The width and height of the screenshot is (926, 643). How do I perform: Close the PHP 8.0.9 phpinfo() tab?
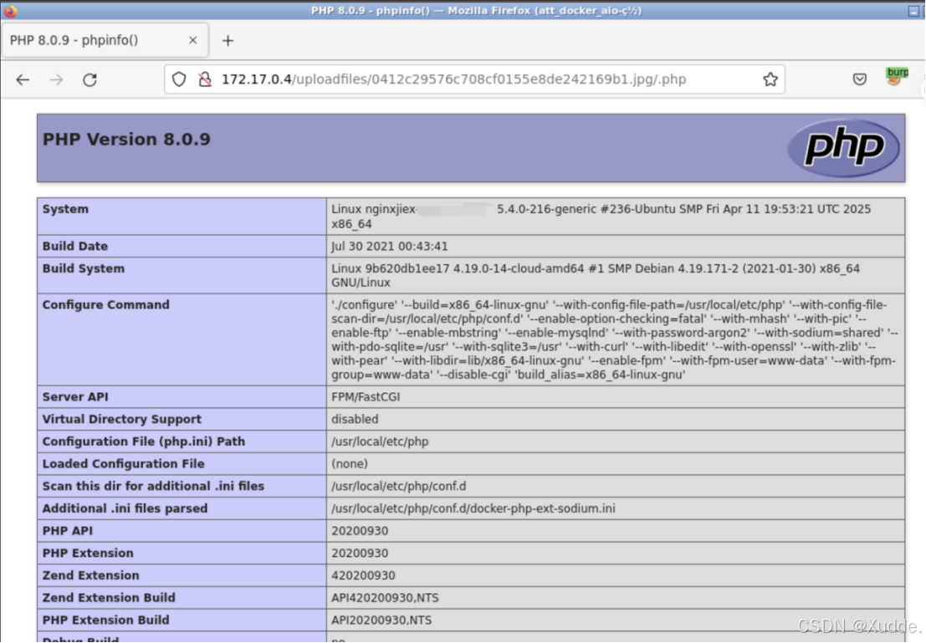coord(192,40)
